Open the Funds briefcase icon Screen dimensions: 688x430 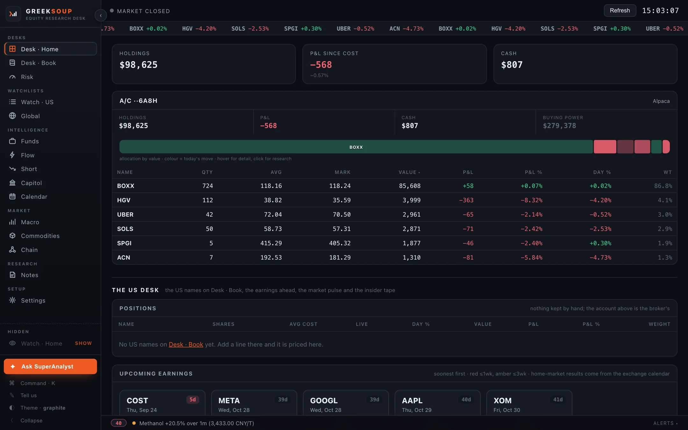(x=12, y=141)
